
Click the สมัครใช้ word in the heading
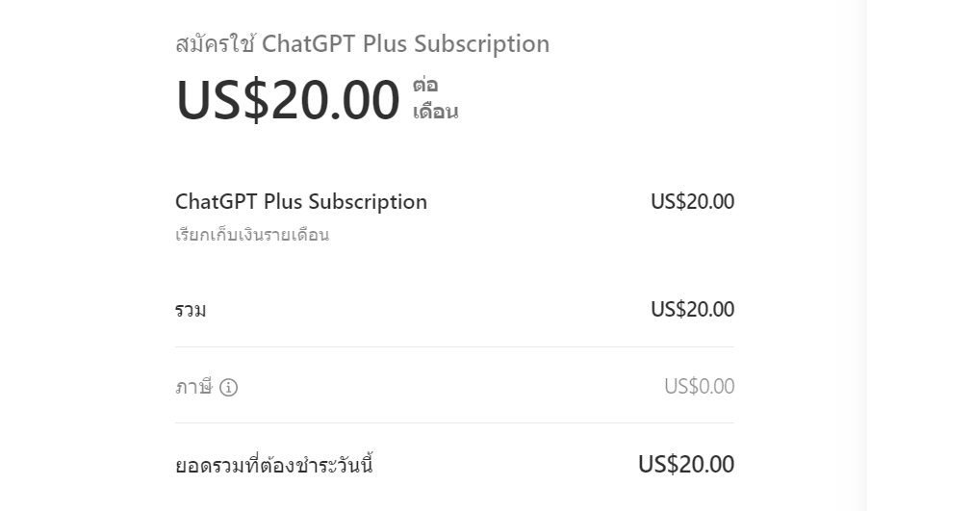[215, 44]
